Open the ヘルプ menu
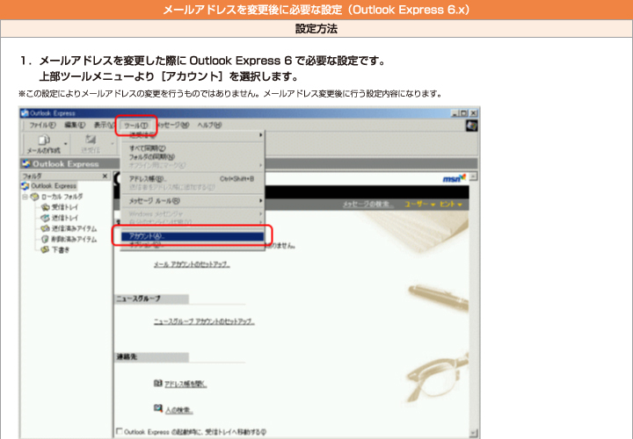Viewport: 633px width, 439px height. pyautogui.click(x=209, y=126)
